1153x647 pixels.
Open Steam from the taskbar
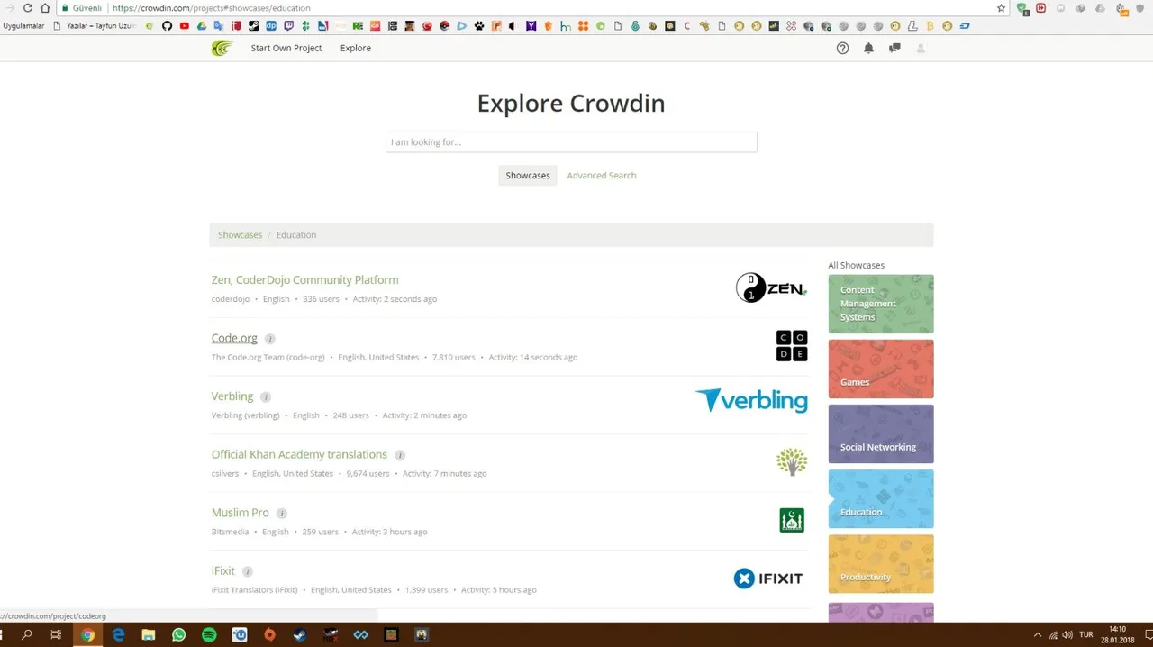tap(300, 635)
